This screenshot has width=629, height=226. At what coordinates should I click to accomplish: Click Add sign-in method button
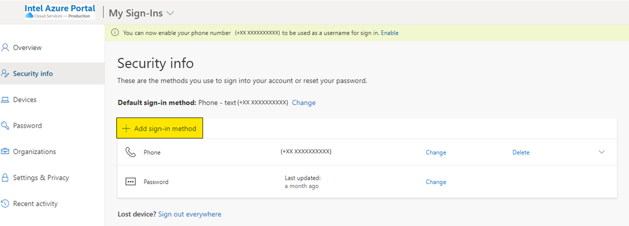pos(160,129)
